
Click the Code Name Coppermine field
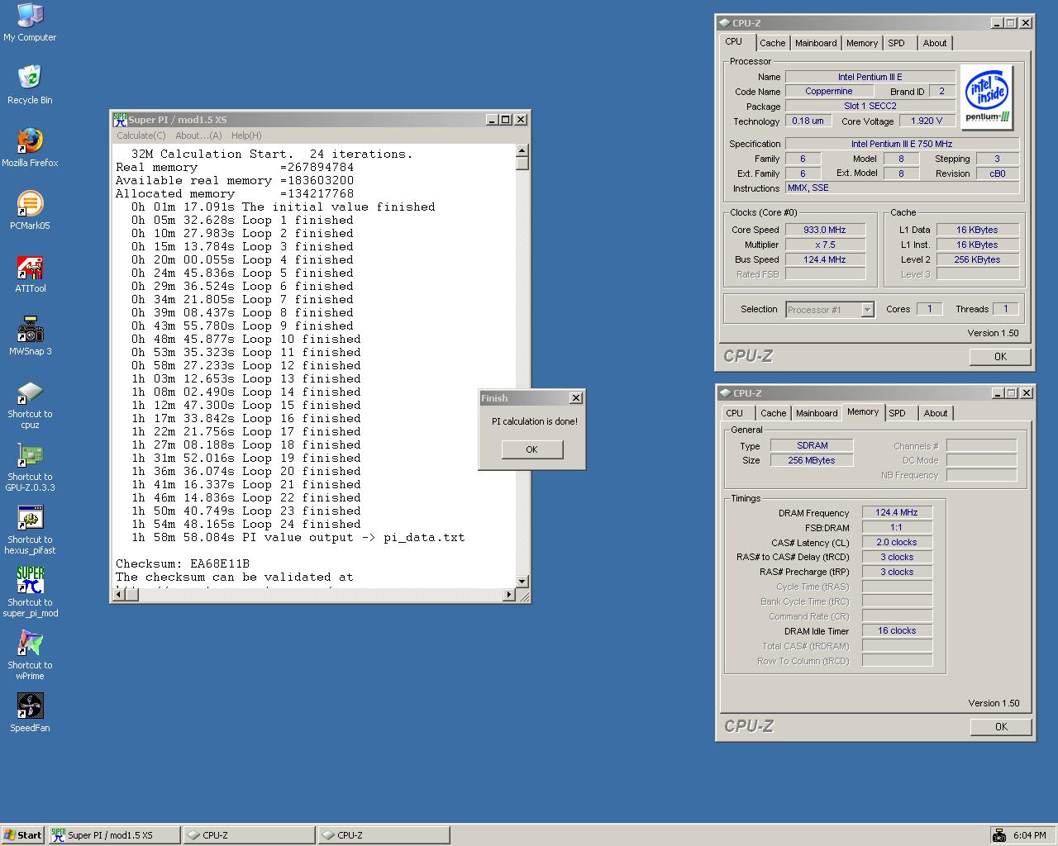pos(828,92)
